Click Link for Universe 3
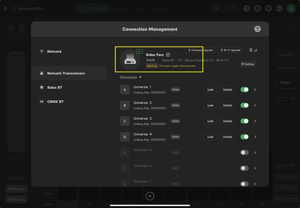The width and height of the screenshot is (300, 208). click(x=210, y=121)
